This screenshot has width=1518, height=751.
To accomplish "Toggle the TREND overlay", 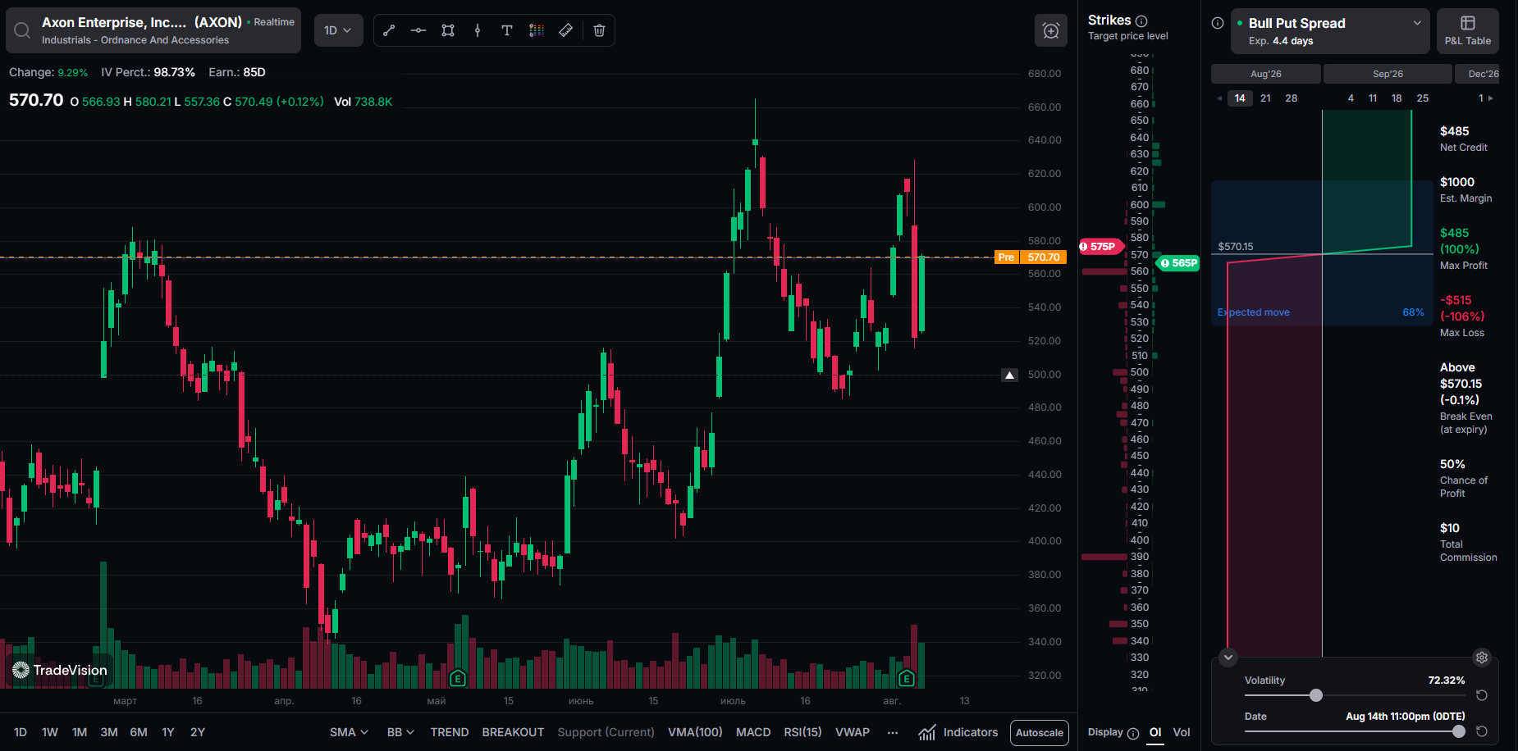I will 450,732.
